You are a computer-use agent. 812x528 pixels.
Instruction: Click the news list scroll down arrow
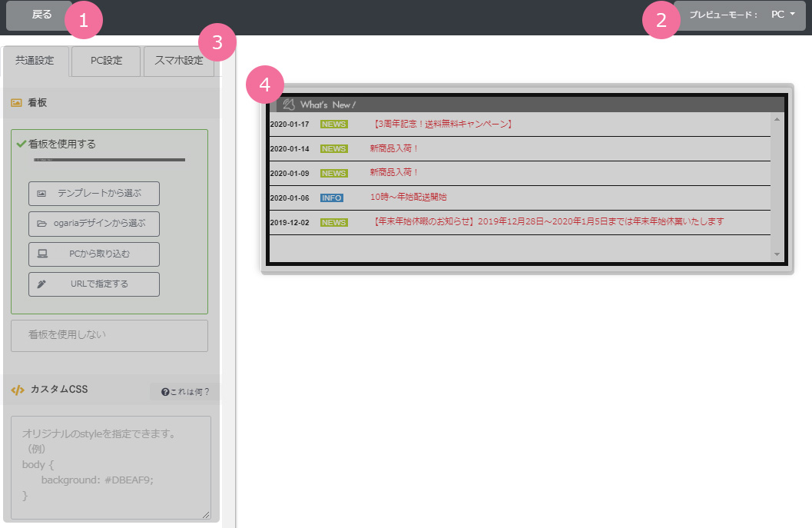[x=777, y=254]
